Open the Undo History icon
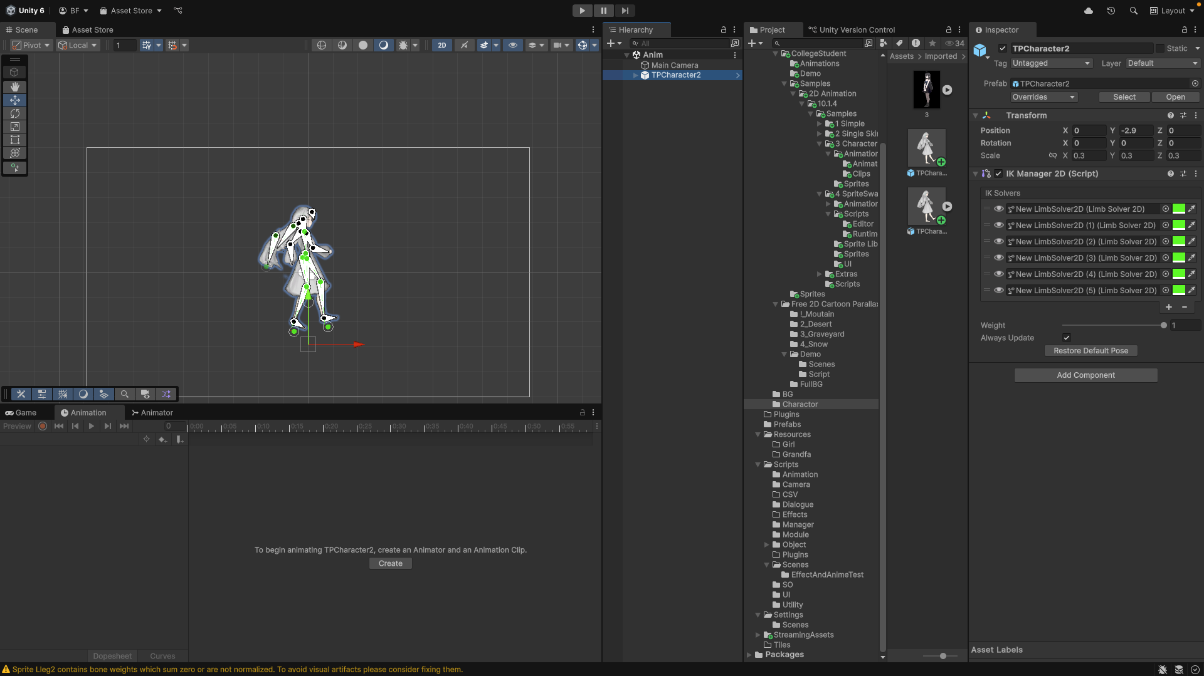Screen dimensions: 1204x676 [x=1111, y=11]
